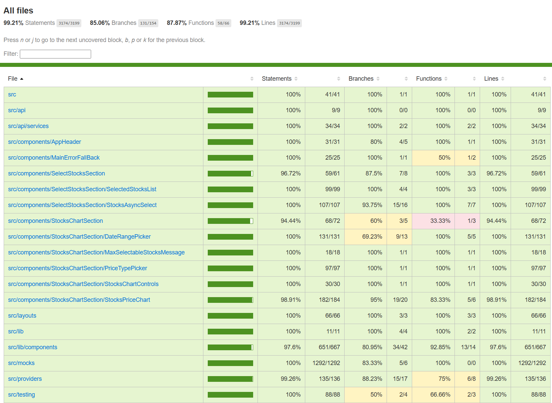Click the All files heading

coord(18,11)
